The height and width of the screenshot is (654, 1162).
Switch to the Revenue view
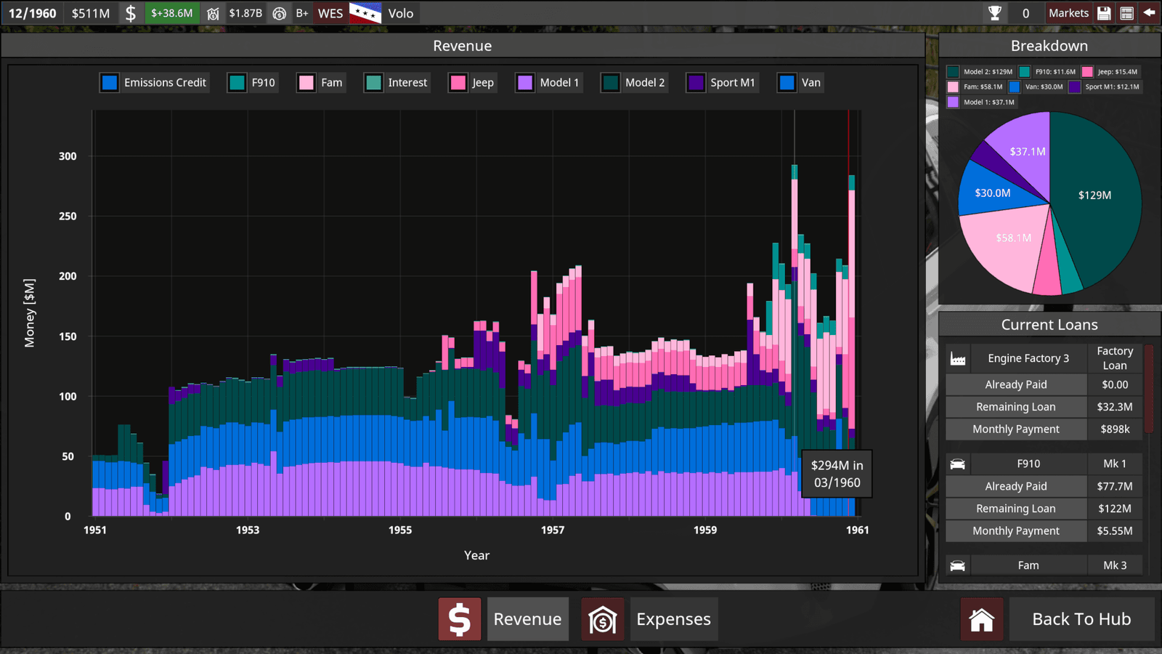click(x=527, y=619)
